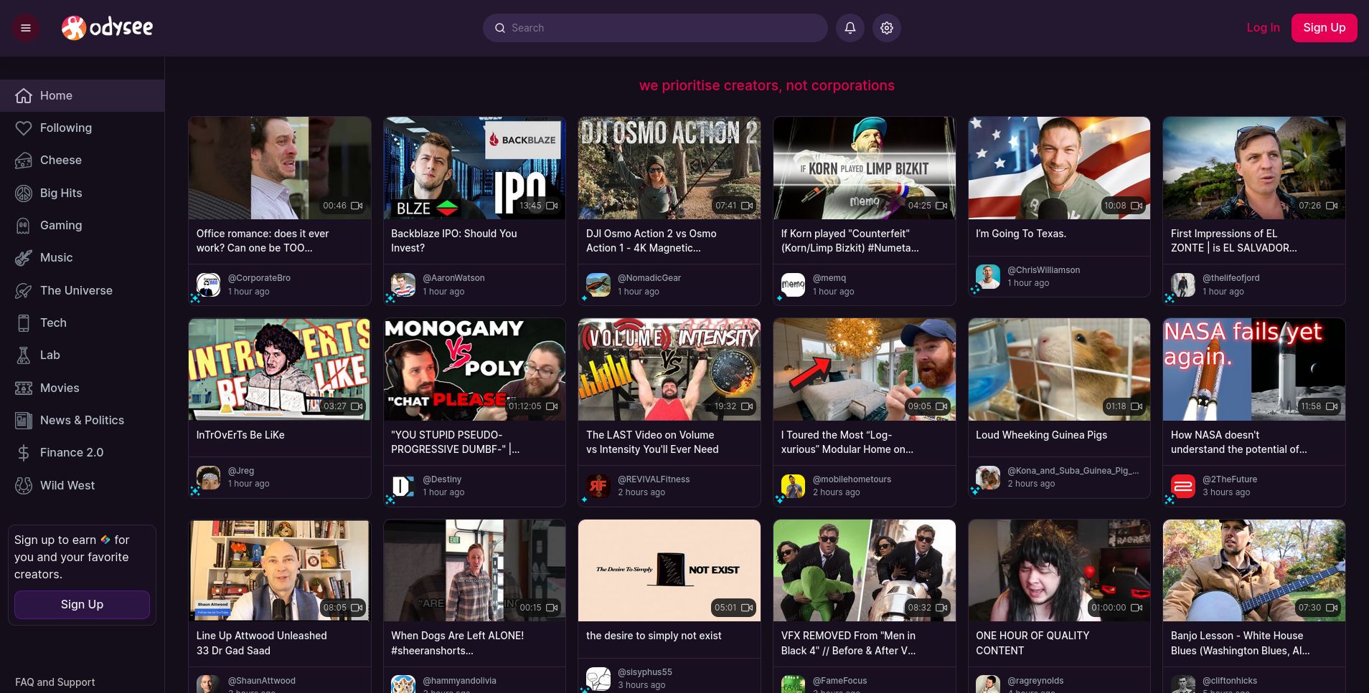Click the Big Hits peace icon
Screen dimensions: 1369x693
pos(24,193)
